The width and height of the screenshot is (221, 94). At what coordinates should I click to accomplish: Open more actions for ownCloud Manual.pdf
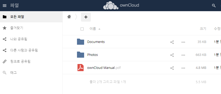click(x=183, y=68)
